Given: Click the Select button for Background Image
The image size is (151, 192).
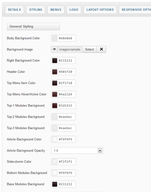Looking at the screenshot, I should point(89,49).
